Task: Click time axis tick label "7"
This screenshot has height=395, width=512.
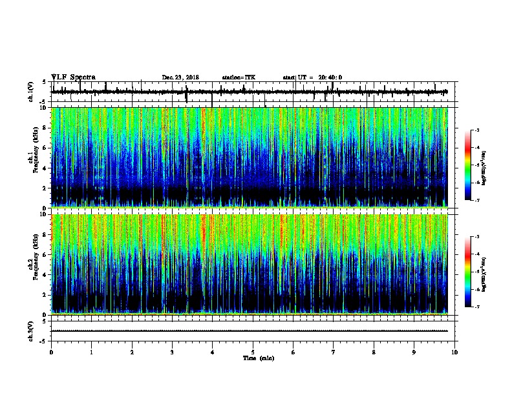Action: 334,352
